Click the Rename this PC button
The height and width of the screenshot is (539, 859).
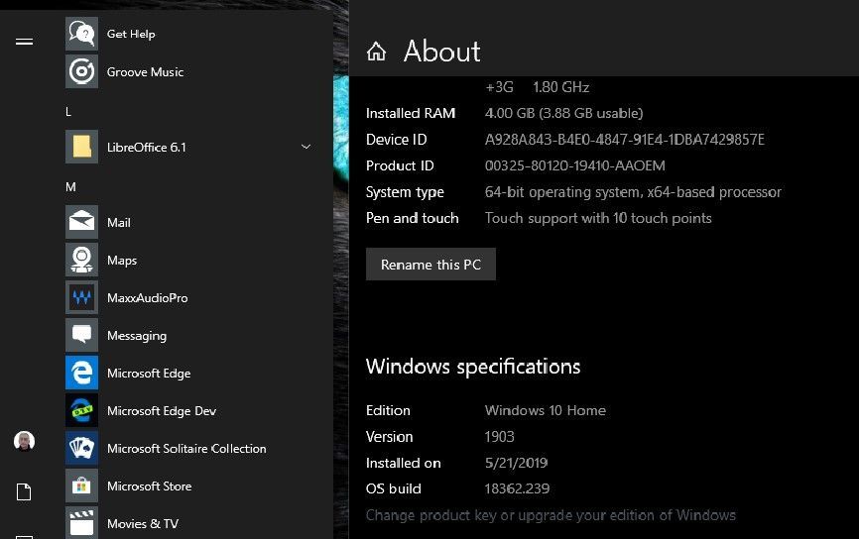click(x=430, y=265)
